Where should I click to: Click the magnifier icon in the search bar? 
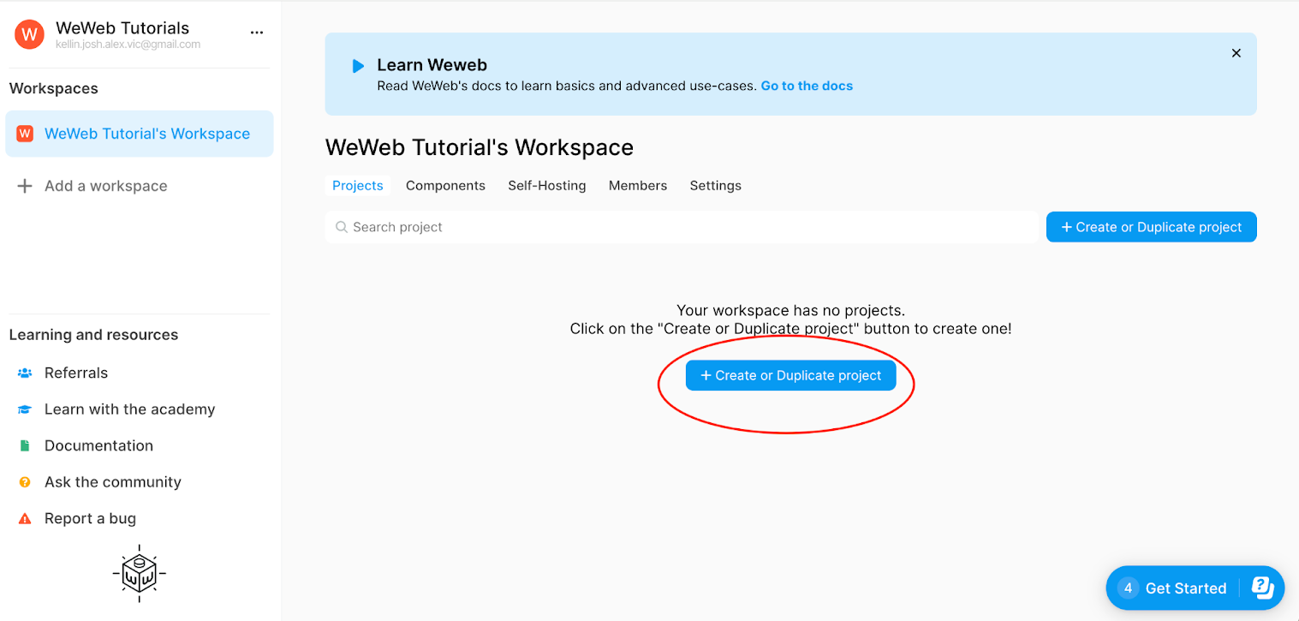click(x=342, y=226)
